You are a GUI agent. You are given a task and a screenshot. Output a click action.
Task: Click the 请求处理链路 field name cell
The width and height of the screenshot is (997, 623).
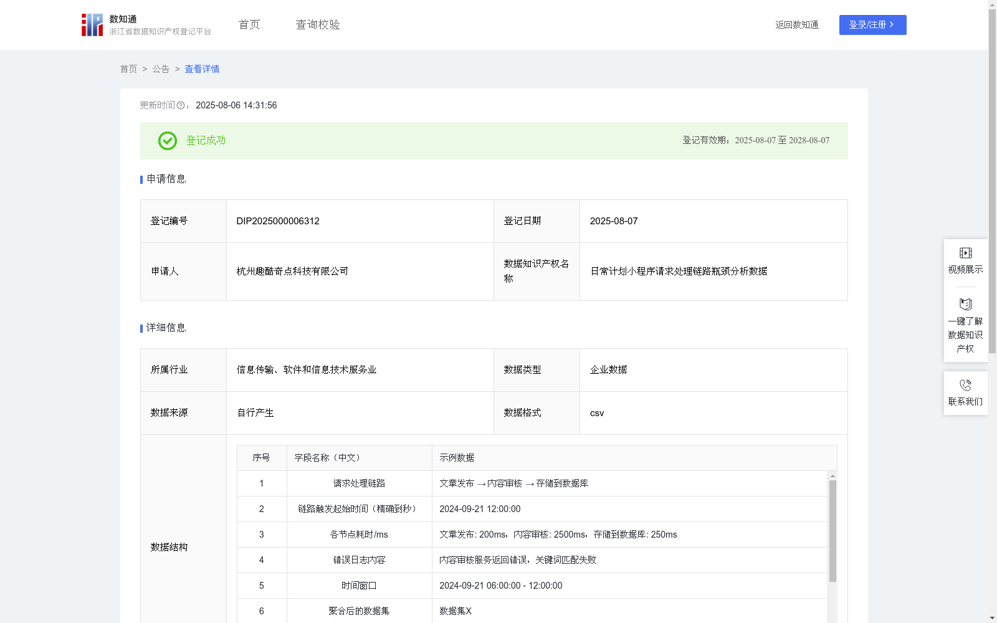(360, 483)
